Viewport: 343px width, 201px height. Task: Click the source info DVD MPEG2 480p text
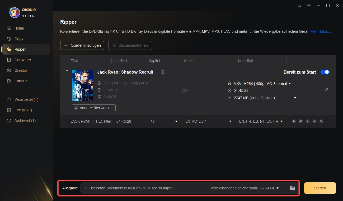[126, 83]
